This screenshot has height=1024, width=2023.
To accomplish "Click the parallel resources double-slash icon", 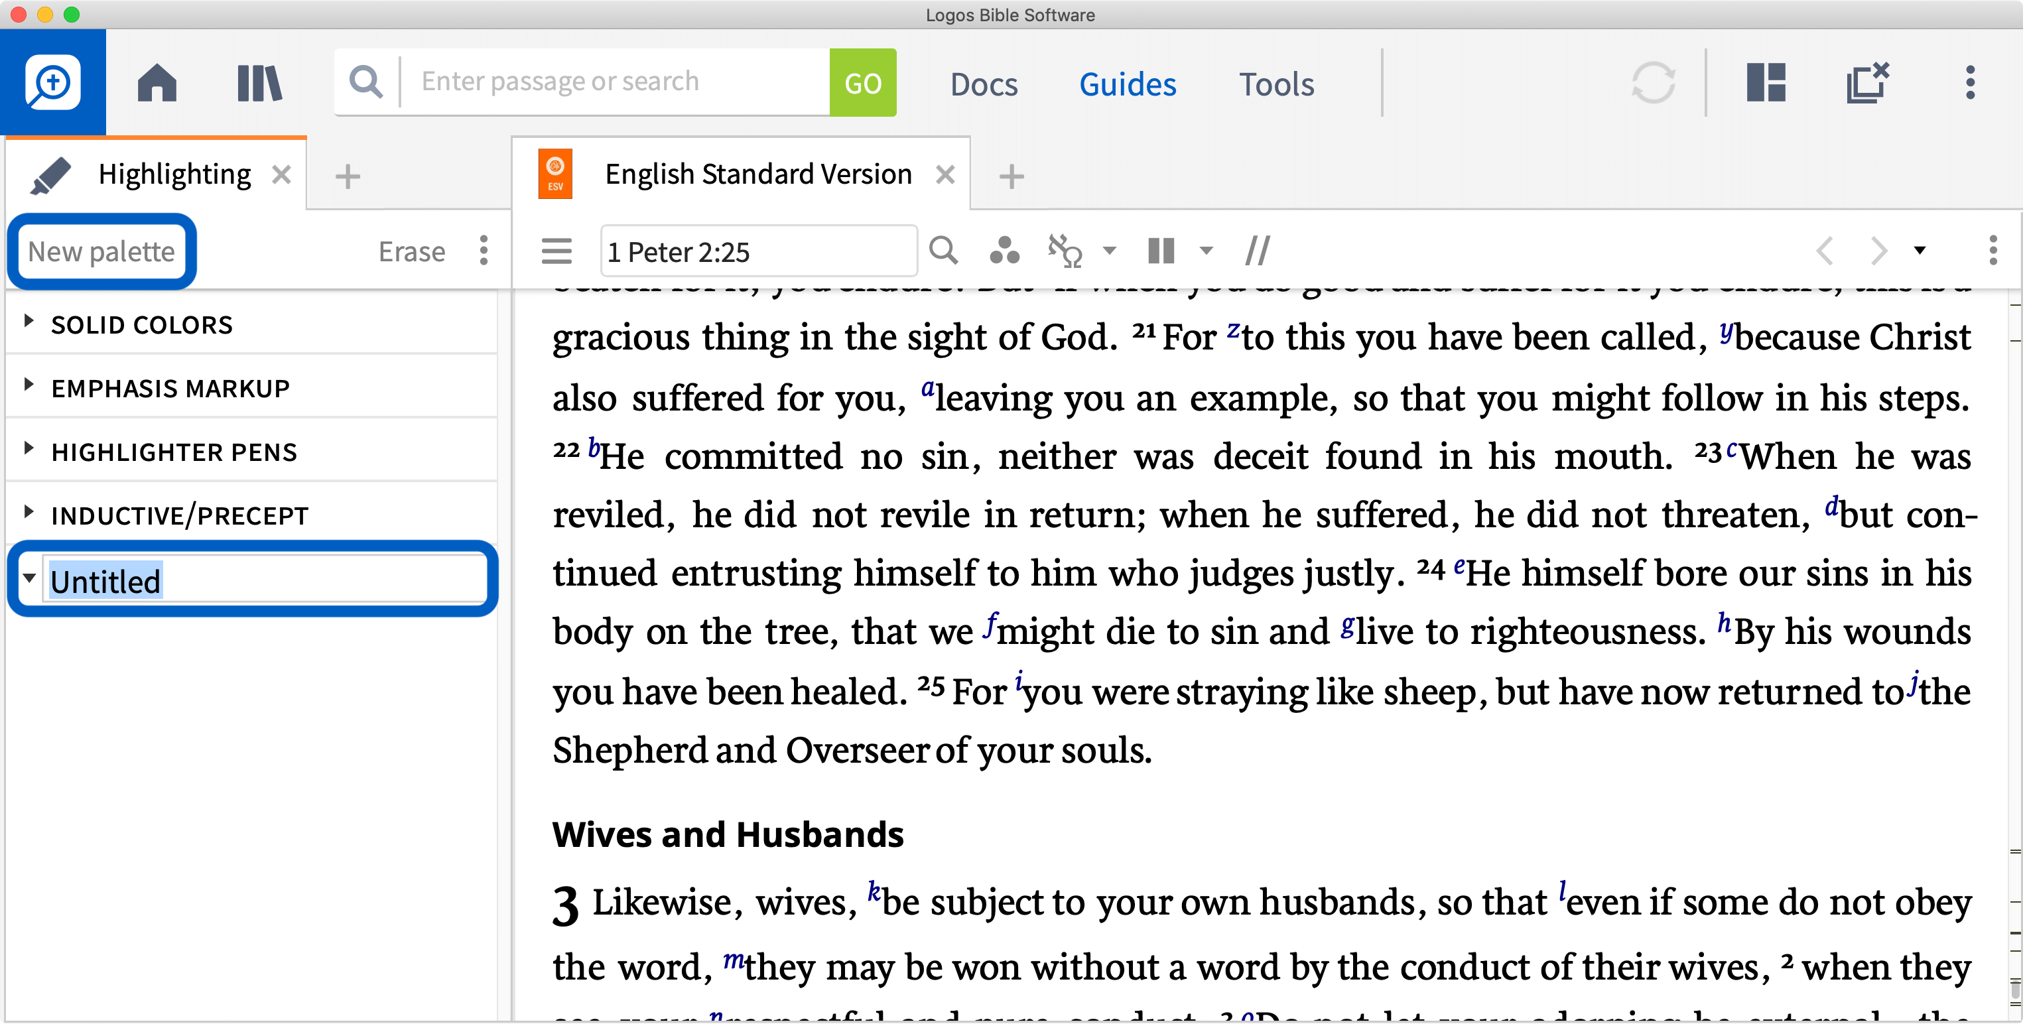I will (1258, 251).
